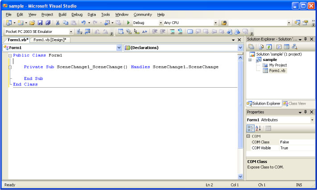Switch Properties to Categorized view
This screenshot has height=190, width=317.
pos(250,128)
